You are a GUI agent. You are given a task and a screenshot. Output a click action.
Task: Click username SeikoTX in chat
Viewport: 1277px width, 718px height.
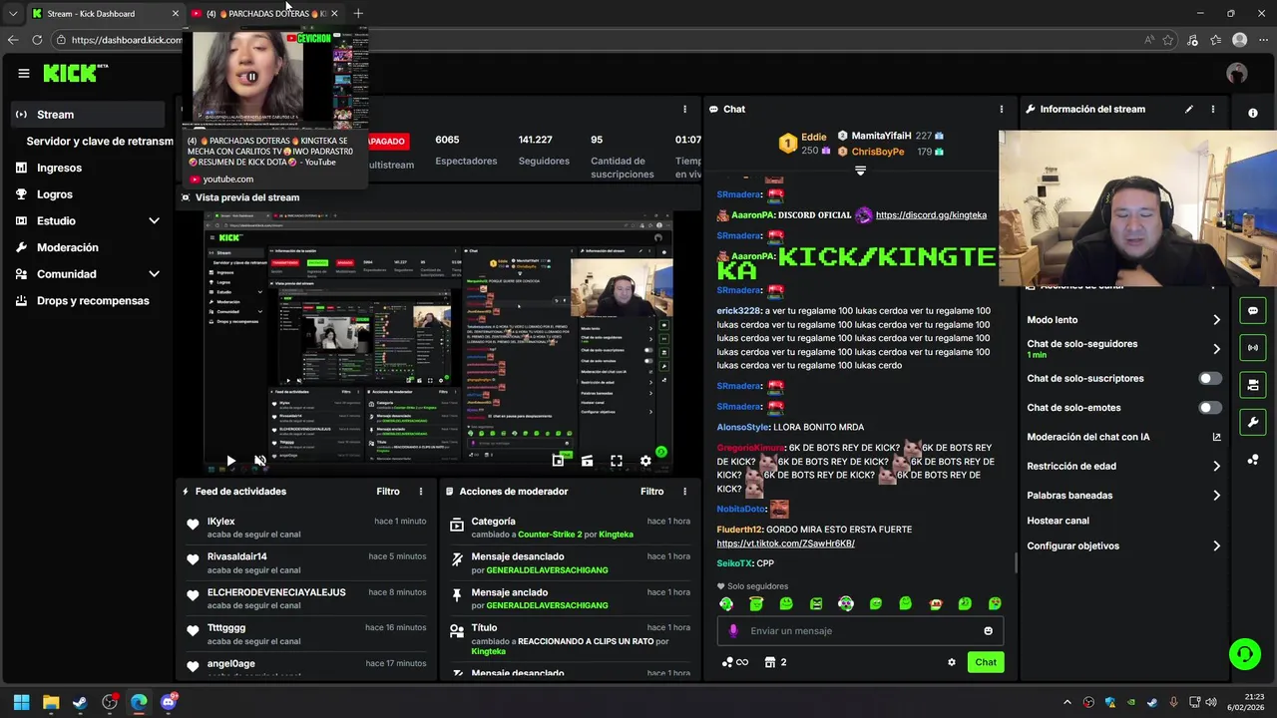click(x=734, y=563)
